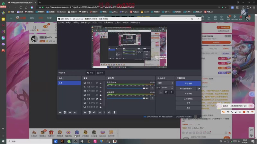Toggle lock on 斗鱼水印 source

click(x=101, y=103)
